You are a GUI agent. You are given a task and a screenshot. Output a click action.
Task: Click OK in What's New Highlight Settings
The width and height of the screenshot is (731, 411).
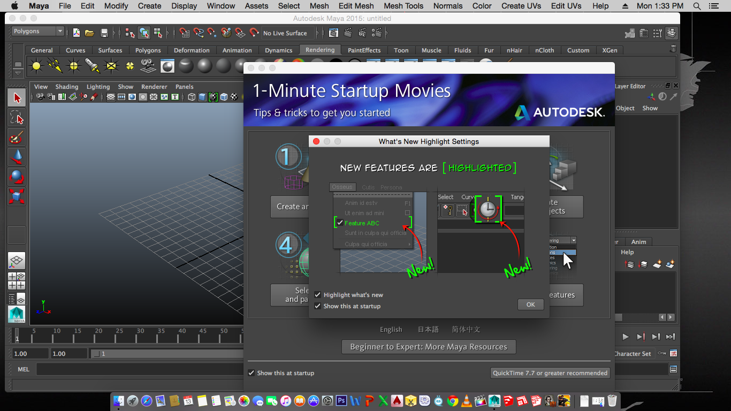(530, 305)
